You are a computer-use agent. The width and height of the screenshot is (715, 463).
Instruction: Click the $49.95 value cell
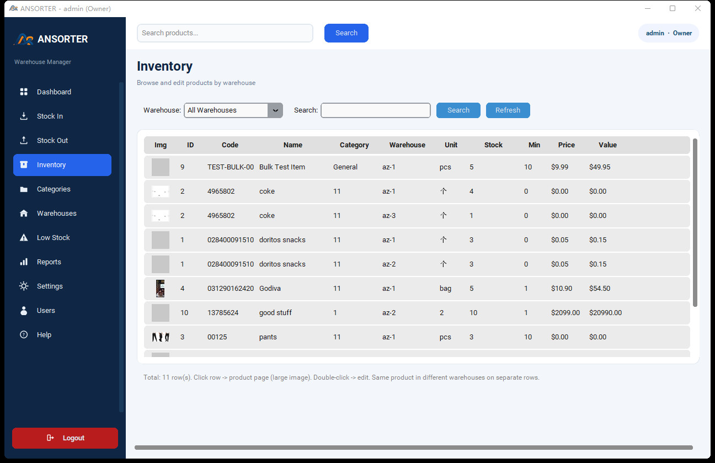click(x=600, y=167)
